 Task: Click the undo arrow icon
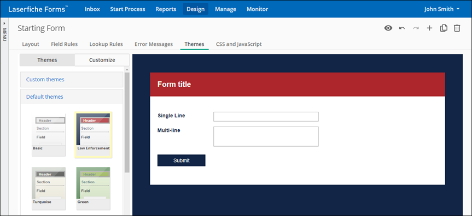pyautogui.click(x=402, y=28)
